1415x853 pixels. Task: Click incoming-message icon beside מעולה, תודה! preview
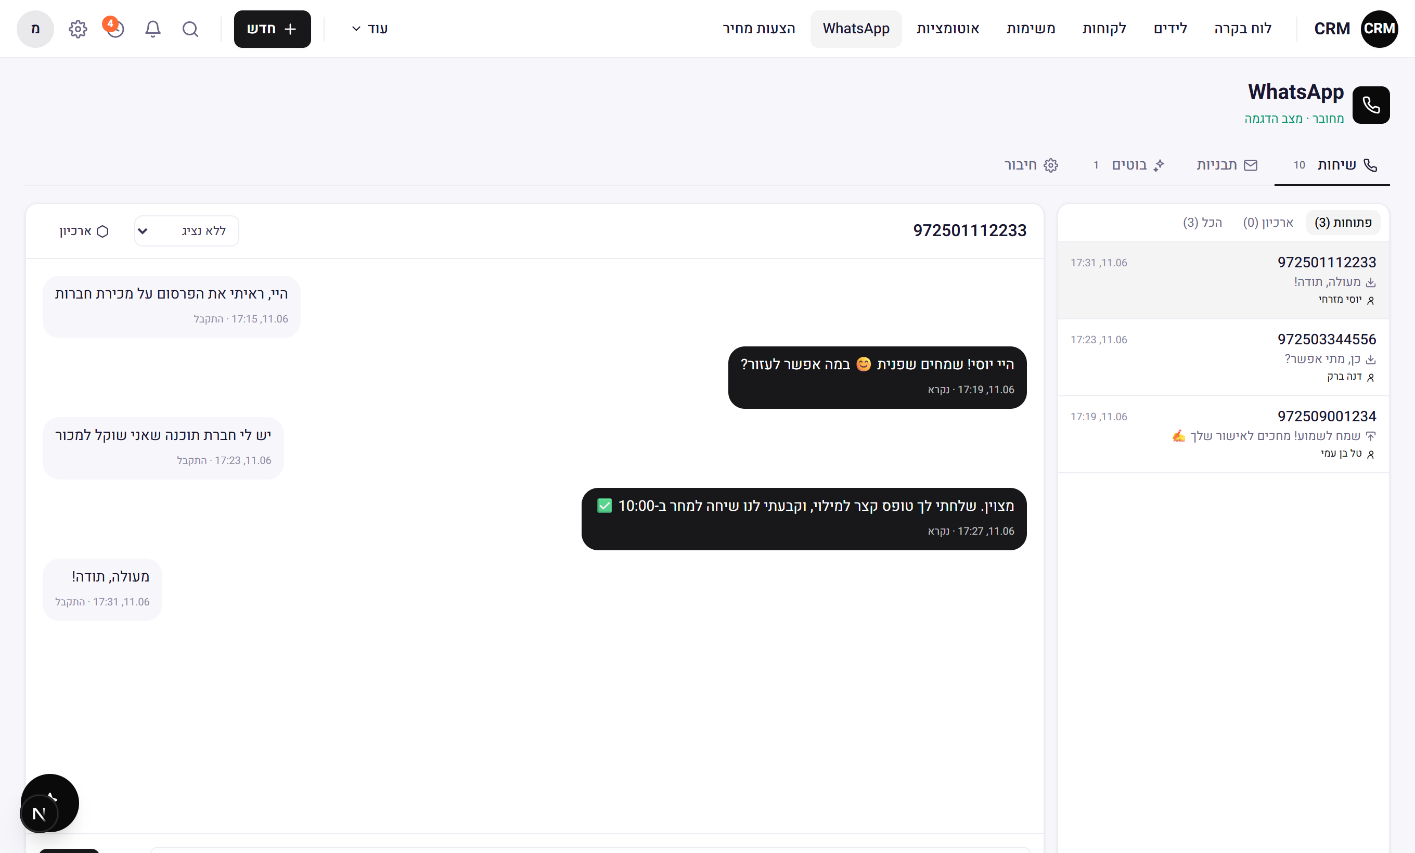click(1371, 282)
